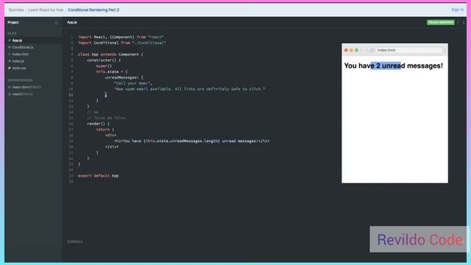Click the 'export default App' code line
The width and height of the screenshot is (471, 265).
[x=98, y=176]
